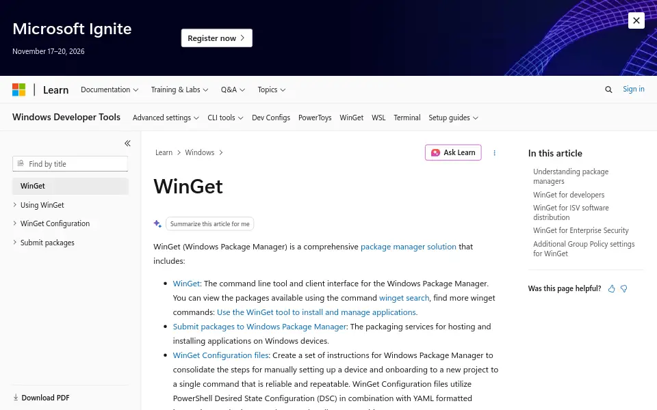Open the Terminal menu item
Image resolution: width=657 pixels, height=410 pixels.
pos(407,118)
